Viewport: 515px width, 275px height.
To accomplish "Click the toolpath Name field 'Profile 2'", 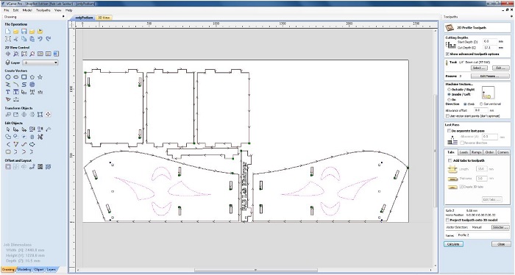I will pos(483,235).
